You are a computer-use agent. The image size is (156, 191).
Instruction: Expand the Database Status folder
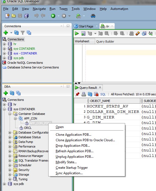coord(10,137)
